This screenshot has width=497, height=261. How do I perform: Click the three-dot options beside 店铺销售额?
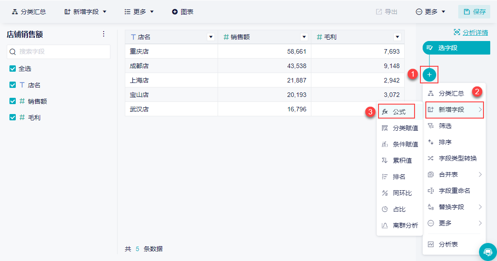(104, 34)
